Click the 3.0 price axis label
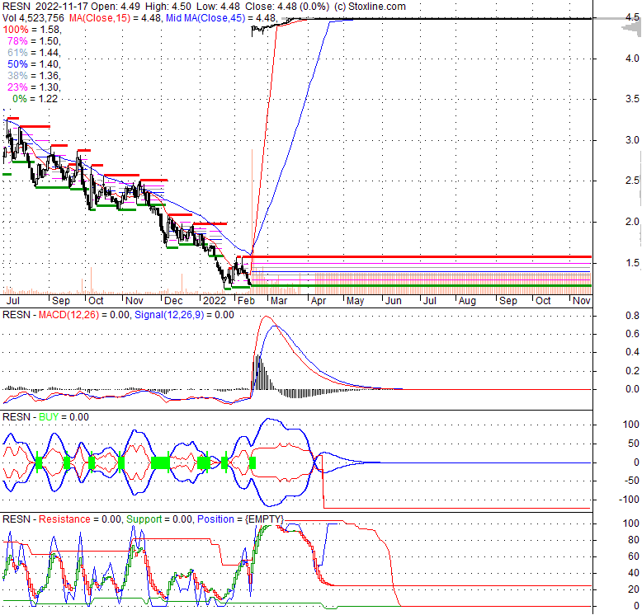This screenshot has width=642, height=615. (x=632, y=140)
